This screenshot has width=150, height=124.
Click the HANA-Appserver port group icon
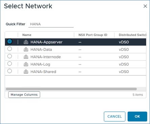pyautogui.click(x=26, y=42)
